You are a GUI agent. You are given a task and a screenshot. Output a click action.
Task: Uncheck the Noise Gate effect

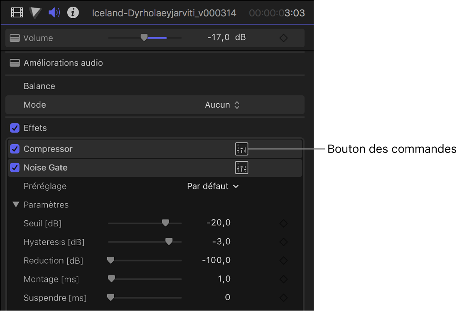(x=15, y=168)
